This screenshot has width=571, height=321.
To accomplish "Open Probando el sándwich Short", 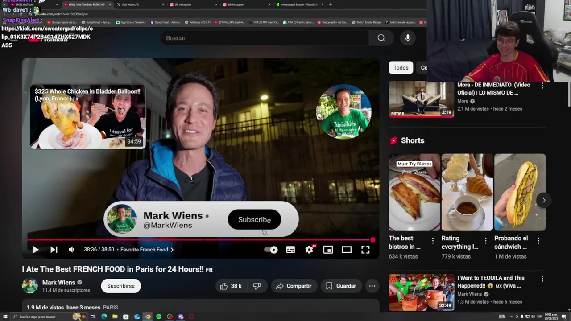I will click(x=520, y=192).
